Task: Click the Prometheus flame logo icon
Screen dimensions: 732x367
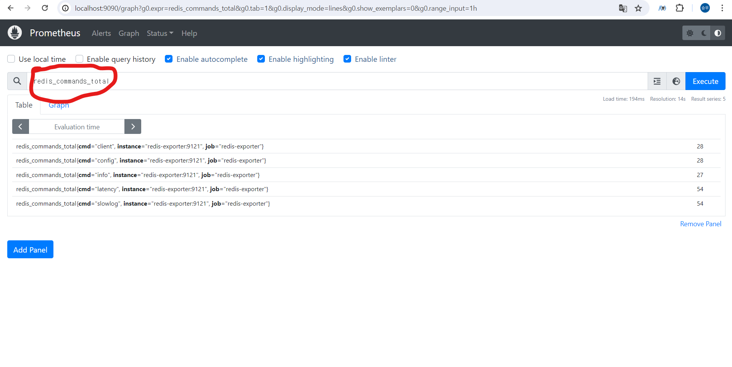Action: click(x=15, y=33)
